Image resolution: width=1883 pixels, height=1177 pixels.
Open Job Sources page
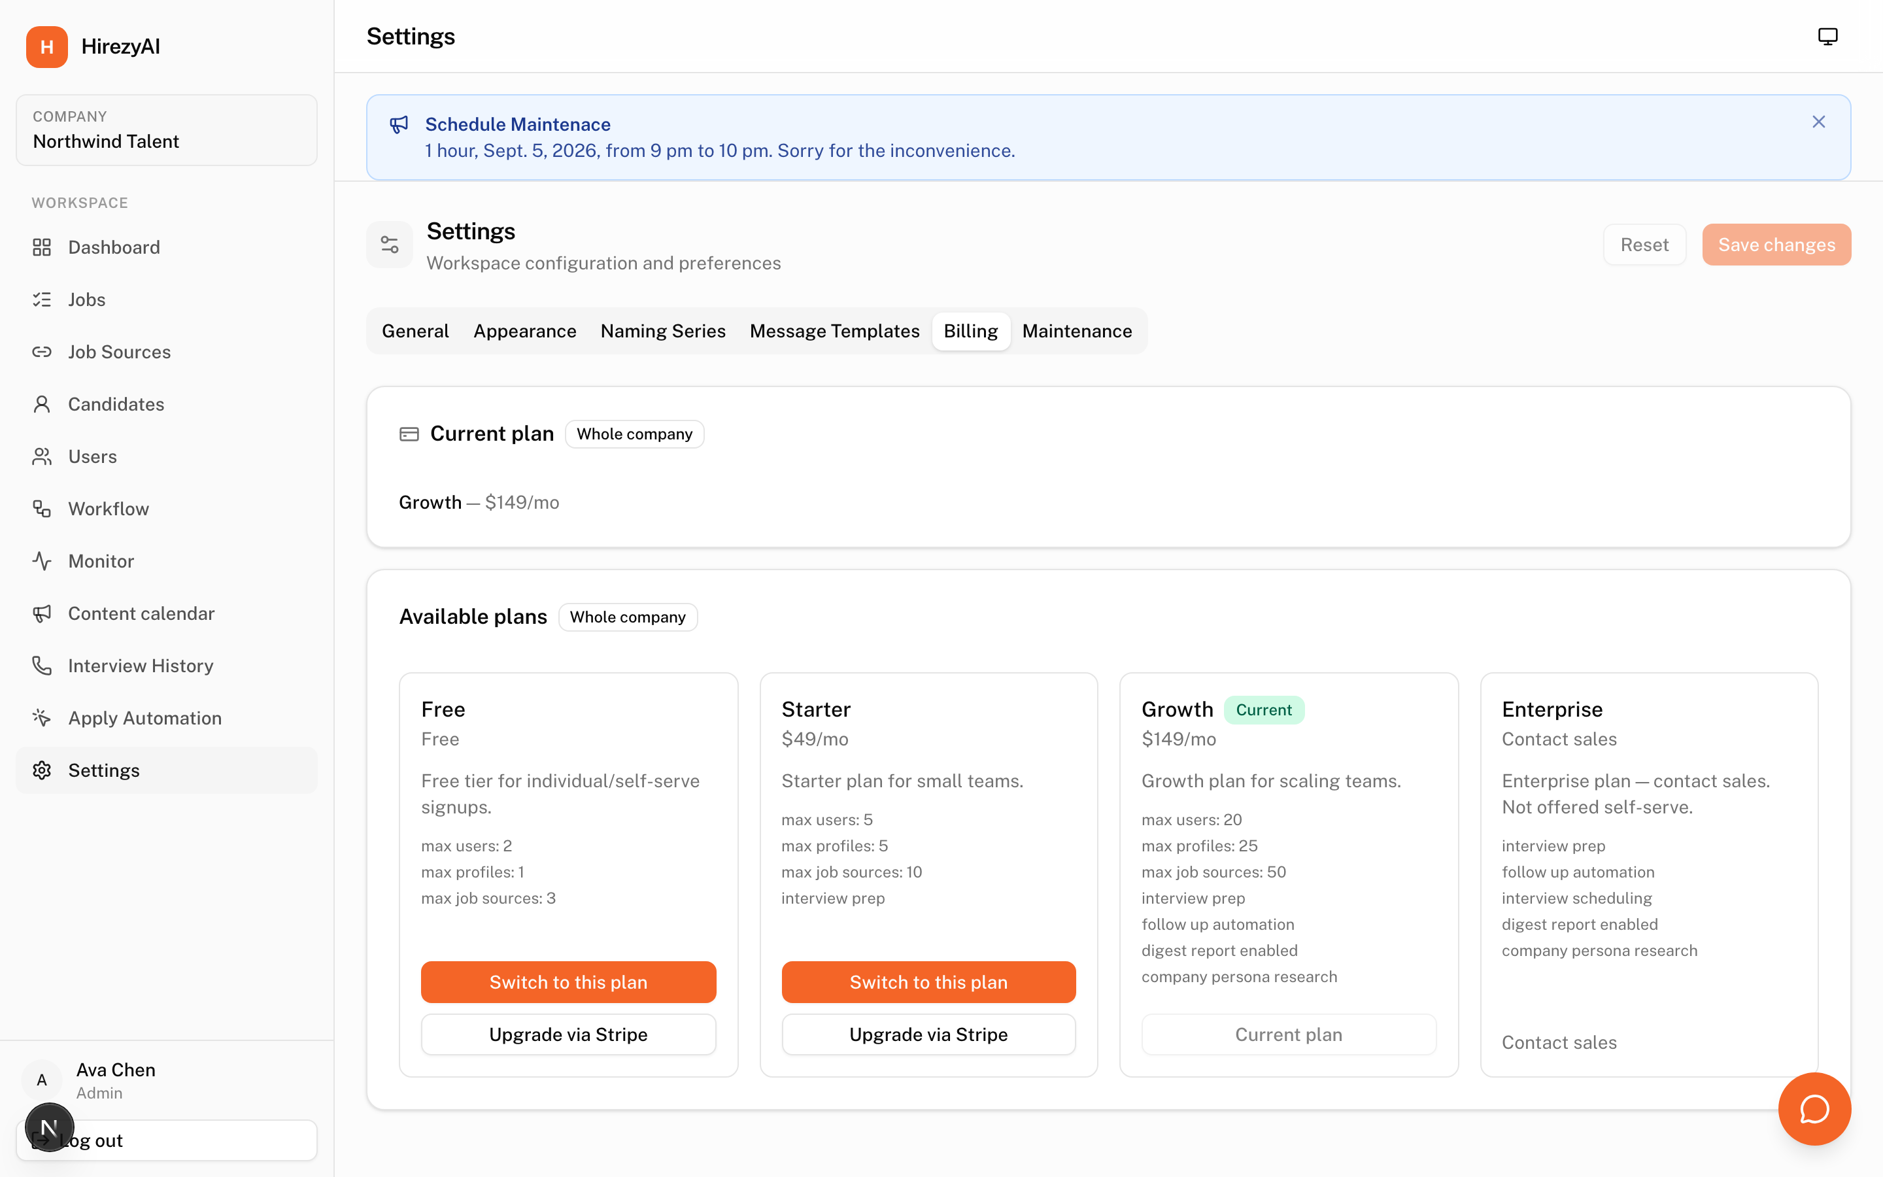pyautogui.click(x=167, y=352)
